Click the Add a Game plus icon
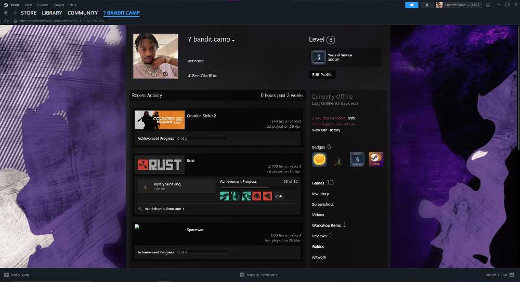Screen dimensions: 520x282 point(6,275)
